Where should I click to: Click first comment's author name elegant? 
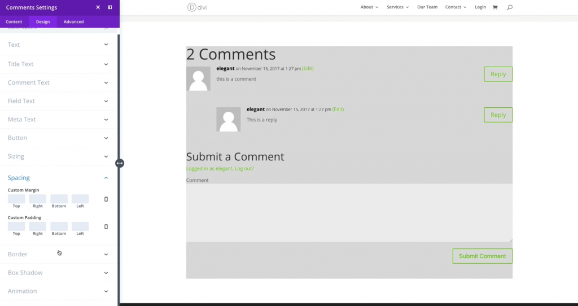(x=225, y=68)
